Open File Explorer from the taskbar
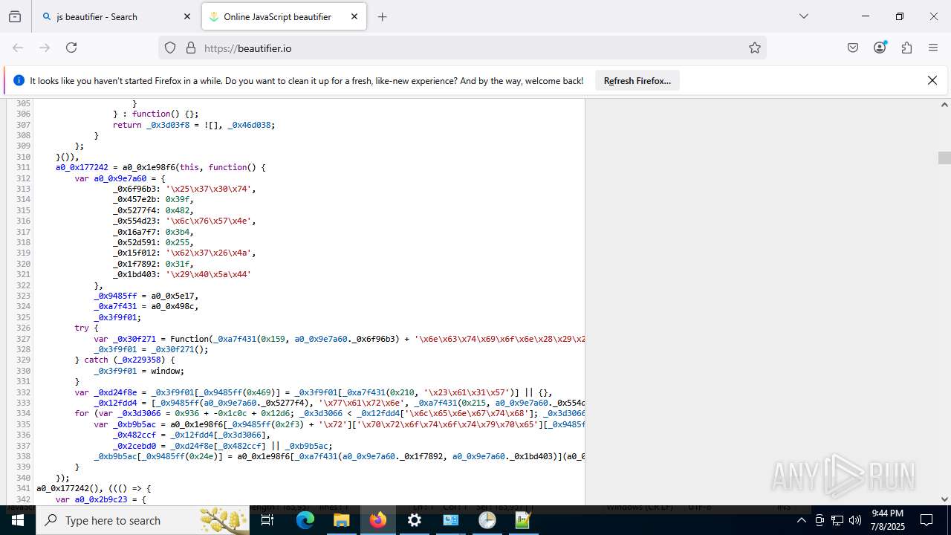This screenshot has height=535, width=951. (x=341, y=520)
